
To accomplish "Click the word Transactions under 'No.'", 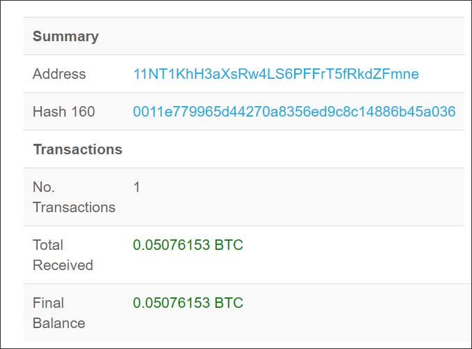I will click(74, 207).
